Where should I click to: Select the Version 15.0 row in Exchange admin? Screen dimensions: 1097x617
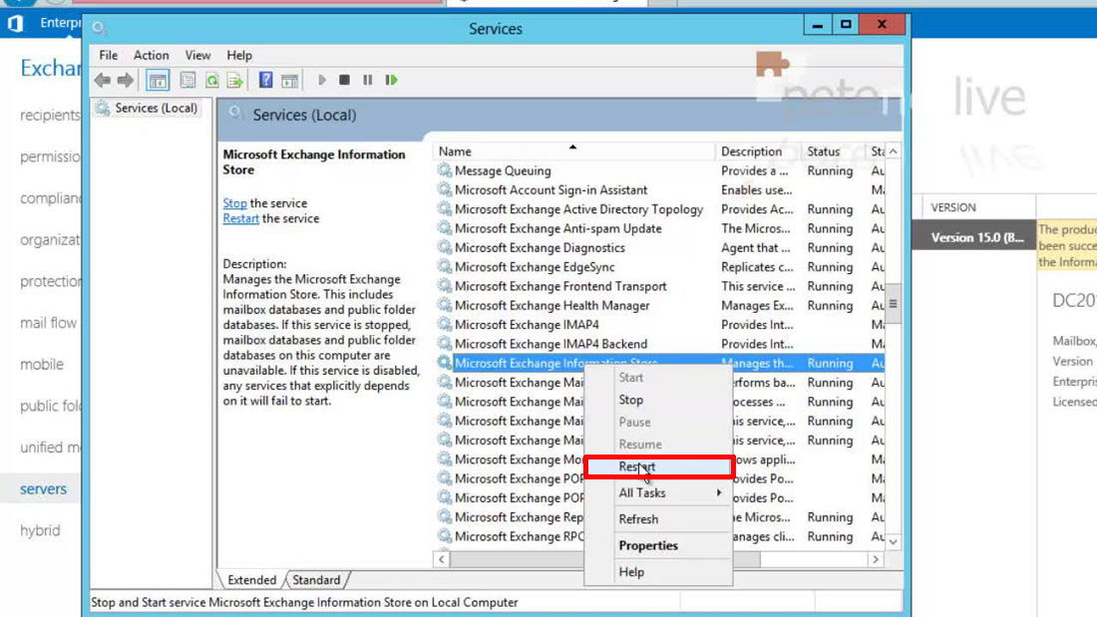point(977,237)
